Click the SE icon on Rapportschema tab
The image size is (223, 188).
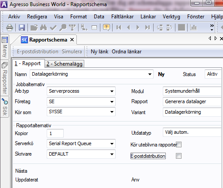[x=24, y=40]
